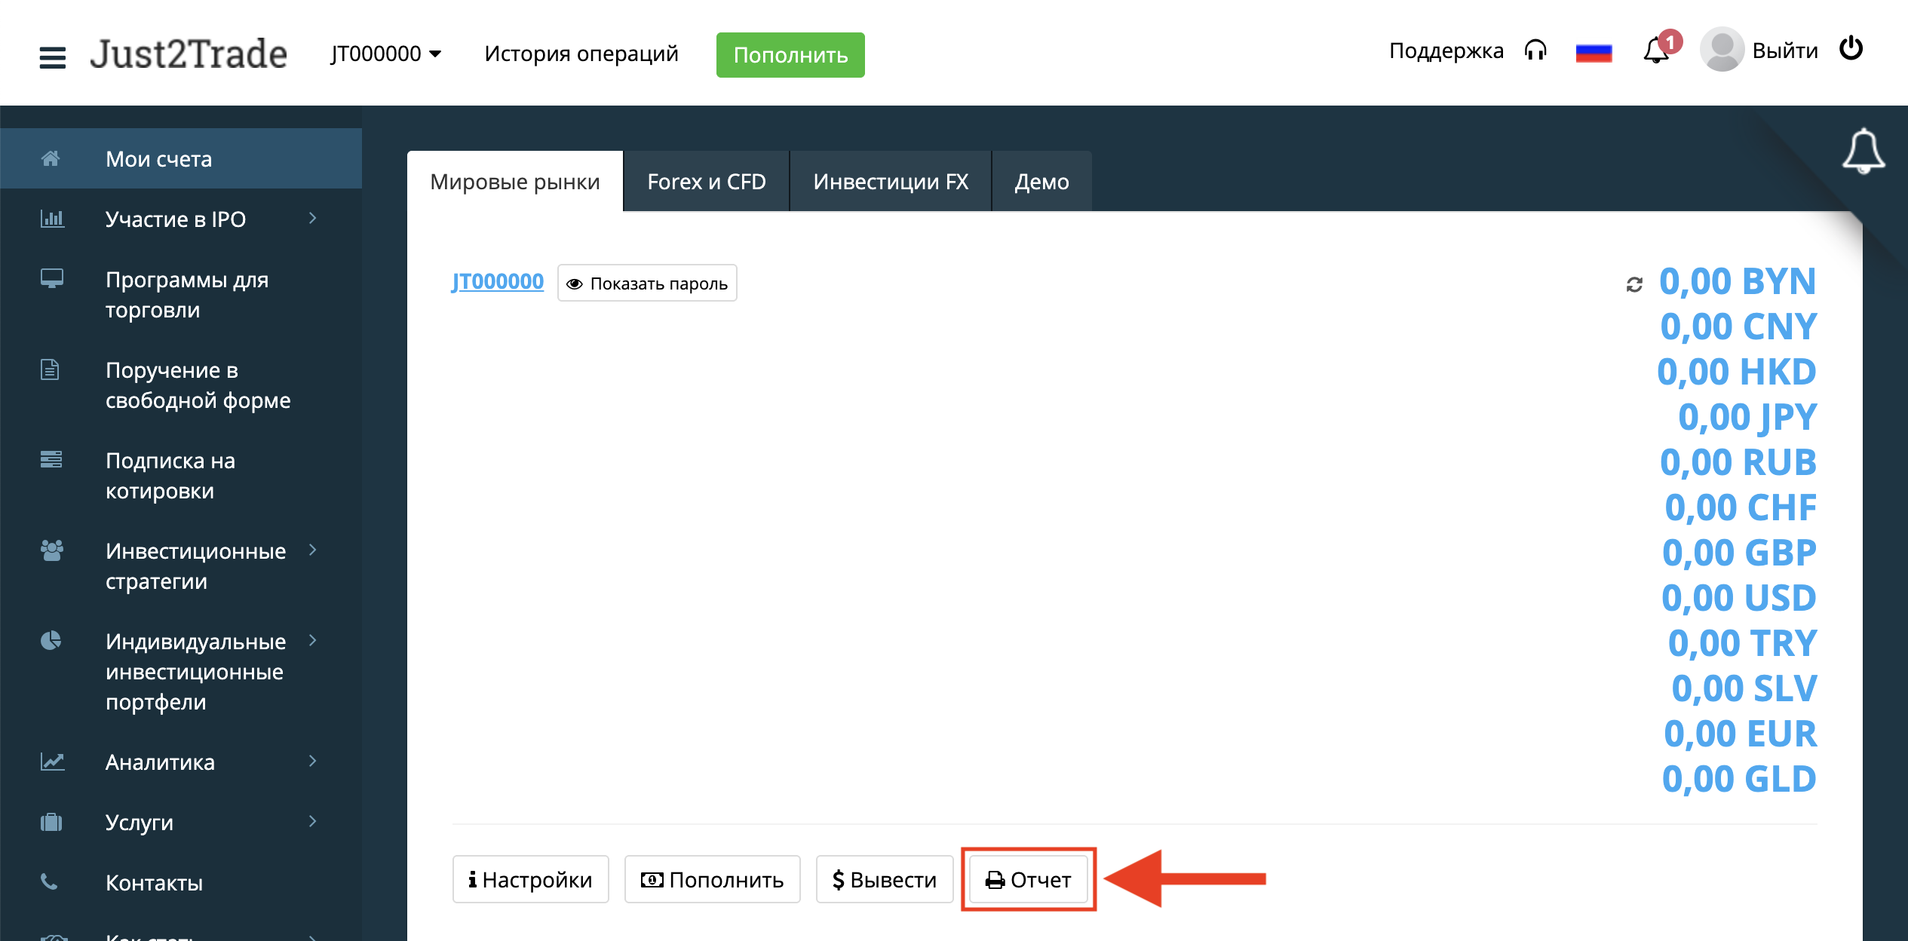Click the Отчет print button
This screenshot has width=1908, height=941.
[x=1029, y=880]
